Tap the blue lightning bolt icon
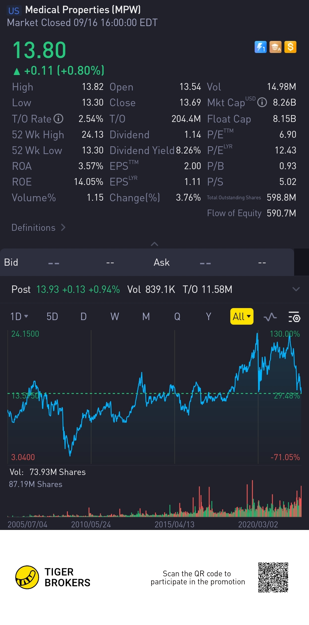The height and width of the screenshot is (625, 309). 260,47
